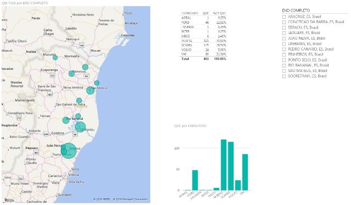
Task: Select the tall M.BENZ bar in chart
Action: (x=224, y=165)
